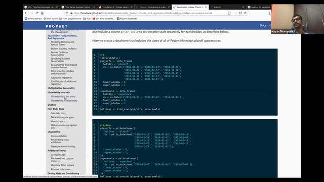Open Uncertainty in seasonality link
The image size is (324, 182).
(x=64, y=101)
